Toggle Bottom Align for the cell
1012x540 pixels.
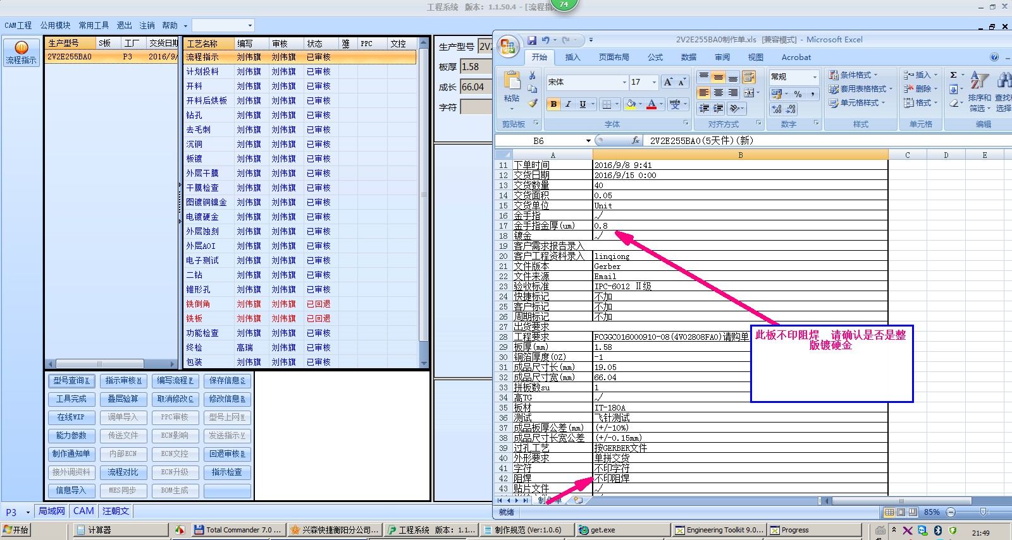pyautogui.click(x=733, y=77)
